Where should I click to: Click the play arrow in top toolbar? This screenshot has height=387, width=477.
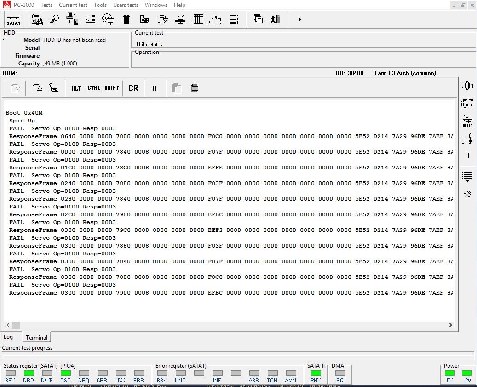(x=299, y=19)
